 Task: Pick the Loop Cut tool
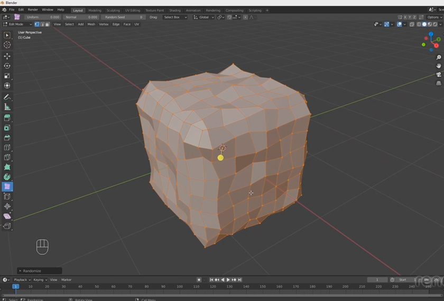[7, 147]
